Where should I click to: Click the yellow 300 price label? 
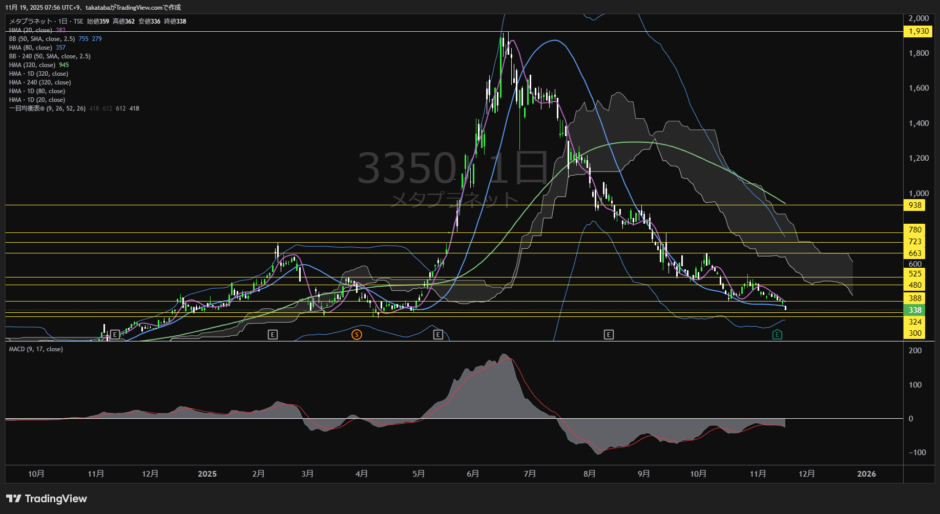point(915,333)
